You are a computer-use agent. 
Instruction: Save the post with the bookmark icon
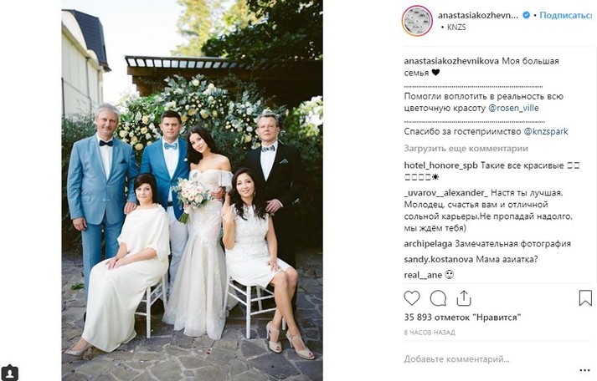click(x=585, y=297)
